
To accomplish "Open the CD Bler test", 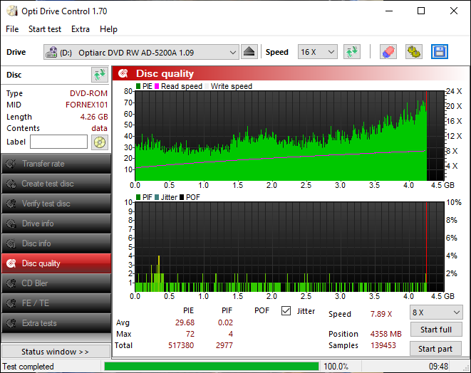I will pyautogui.click(x=56, y=283).
